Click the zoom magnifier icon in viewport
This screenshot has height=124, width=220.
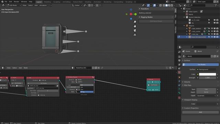135,22
